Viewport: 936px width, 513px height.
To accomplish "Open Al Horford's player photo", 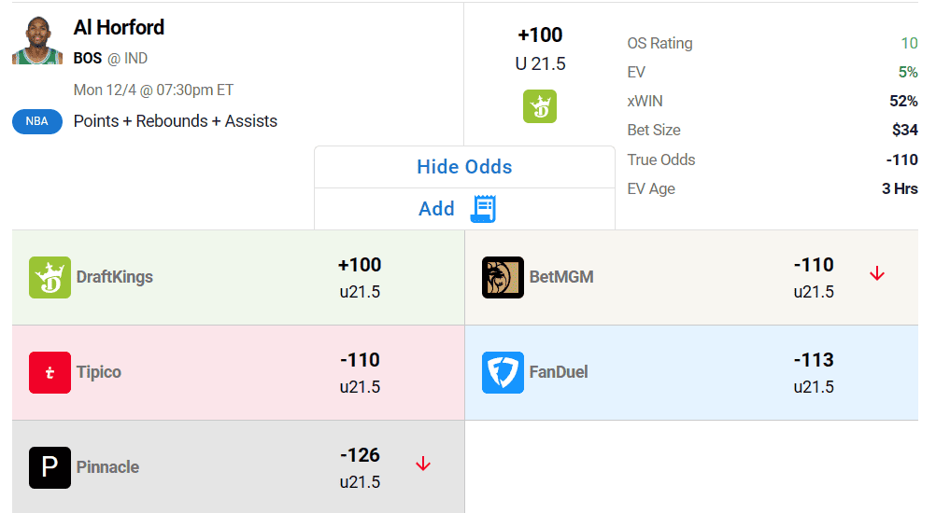I will [x=37, y=40].
